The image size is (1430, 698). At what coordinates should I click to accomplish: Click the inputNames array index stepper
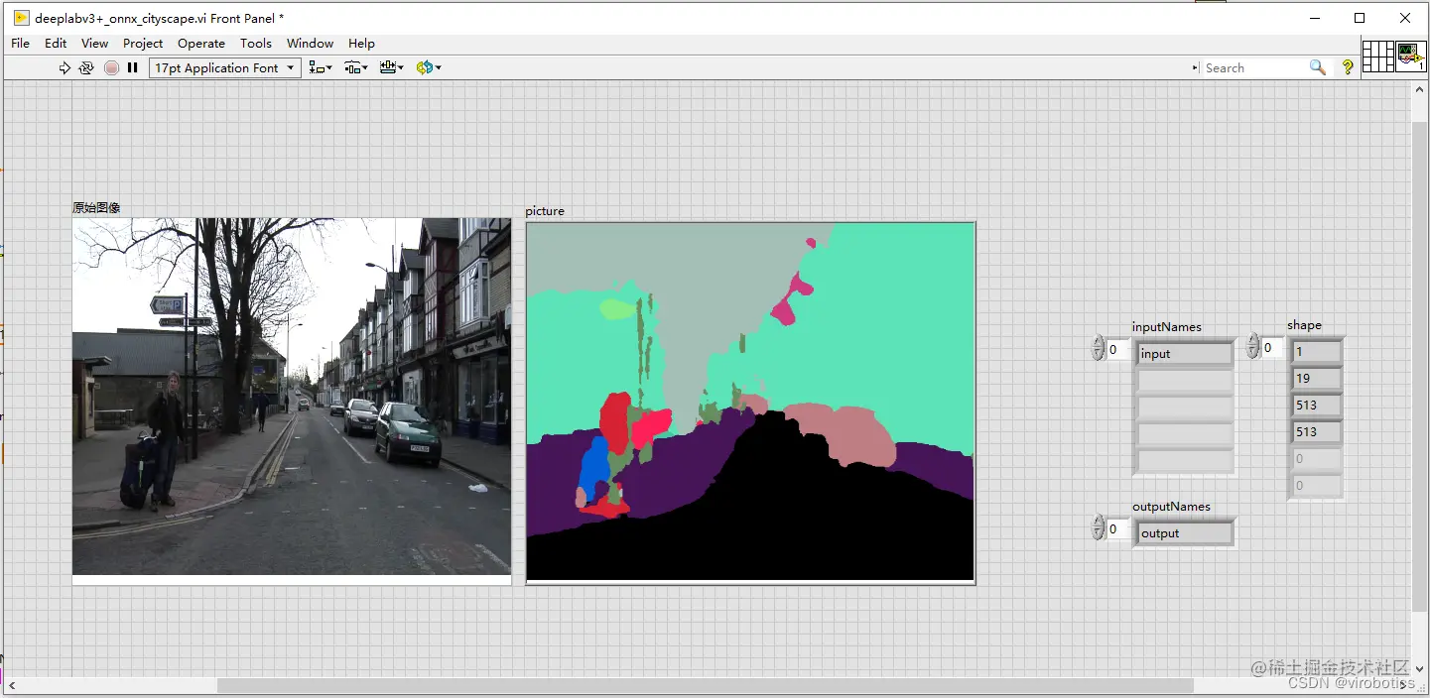coord(1098,349)
